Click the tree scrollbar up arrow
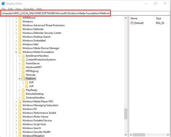Screen dimensions: 171x137 126,18
